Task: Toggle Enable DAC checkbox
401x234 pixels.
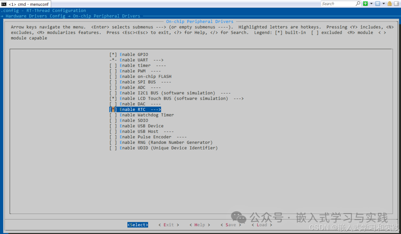Action: click(x=113, y=104)
